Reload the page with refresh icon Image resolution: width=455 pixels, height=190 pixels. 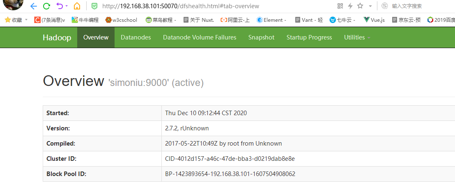pos(46,6)
